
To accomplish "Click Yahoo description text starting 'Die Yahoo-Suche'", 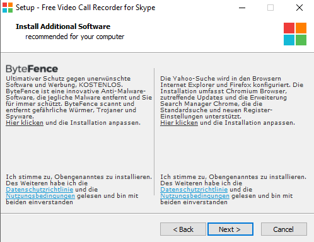I will coord(232,98).
